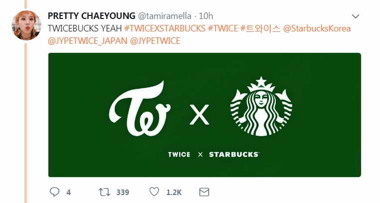Click the 10h timestamp link
Image resolution: width=380 pixels, height=203 pixels.
(x=205, y=16)
